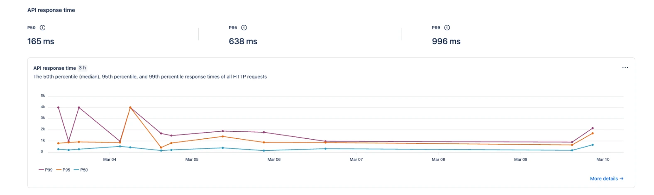Click the Mar 07 x-axis label
Image resolution: width=654 pixels, height=195 pixels.
point(356,159)
